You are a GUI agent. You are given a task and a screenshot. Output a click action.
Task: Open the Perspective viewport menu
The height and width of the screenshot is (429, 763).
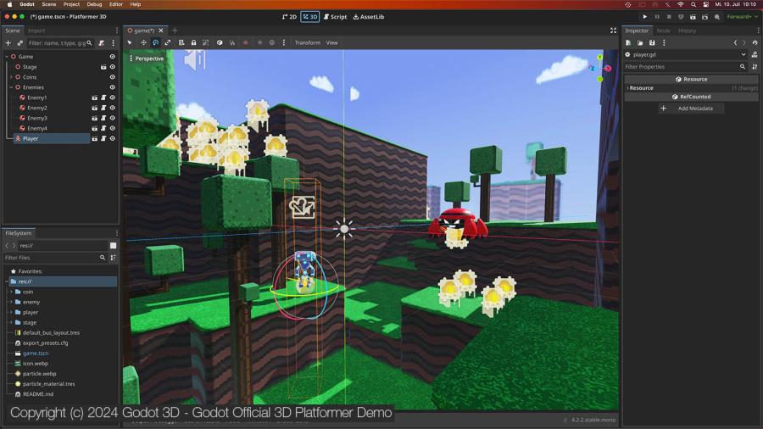pyautogui.click(x=147, y=58)
